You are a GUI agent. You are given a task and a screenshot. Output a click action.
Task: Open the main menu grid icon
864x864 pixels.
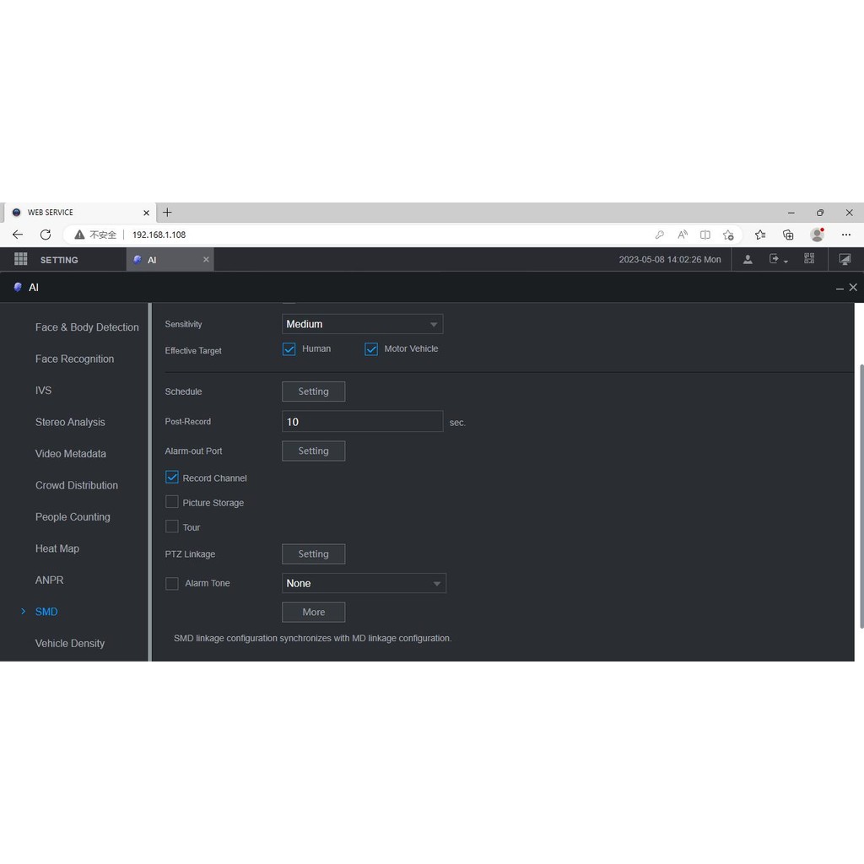[x=21, y=259]
